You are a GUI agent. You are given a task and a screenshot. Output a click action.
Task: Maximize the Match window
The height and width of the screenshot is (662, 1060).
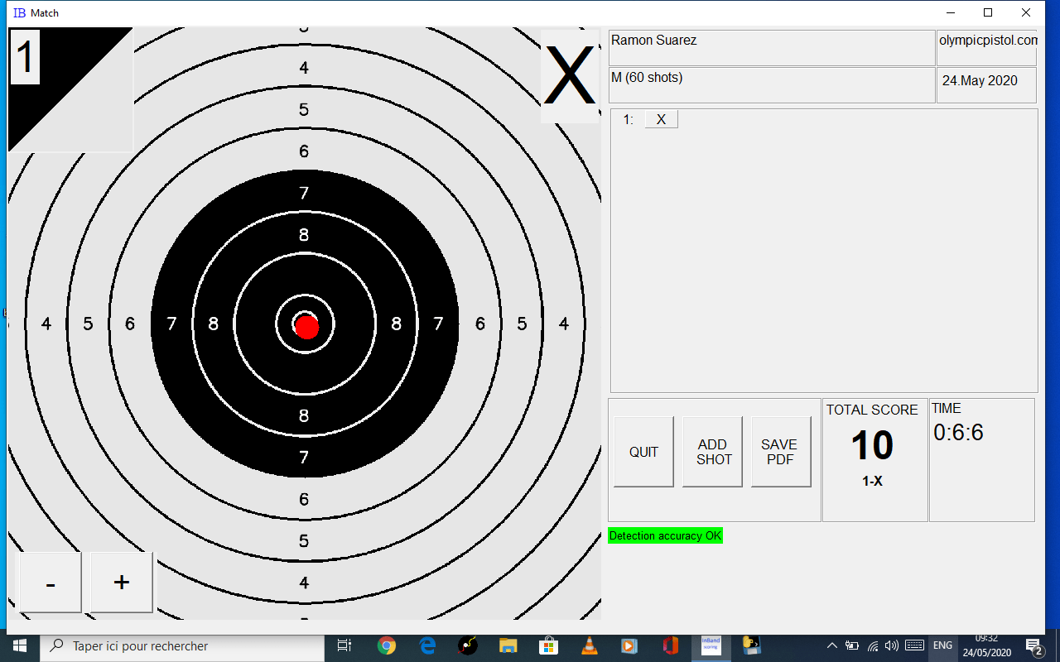pos(988,12)
